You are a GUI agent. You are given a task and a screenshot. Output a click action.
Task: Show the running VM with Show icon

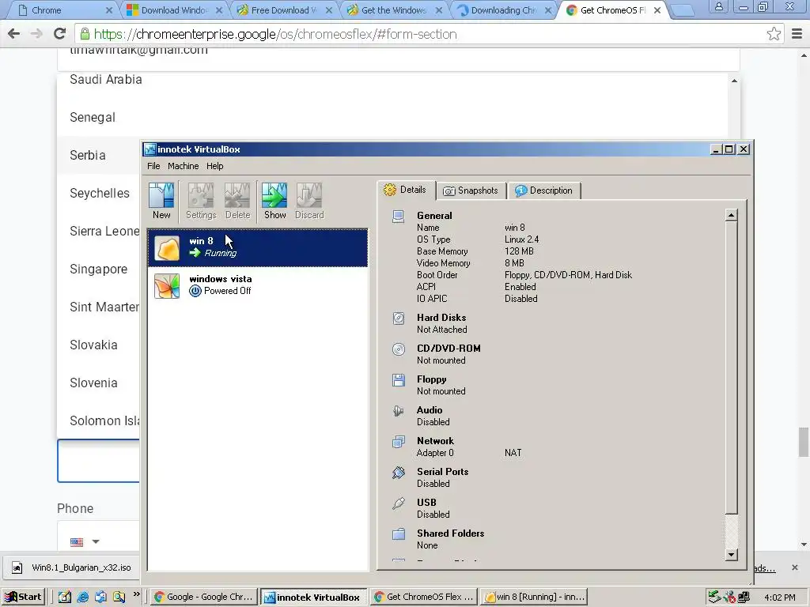coord(274,202)
